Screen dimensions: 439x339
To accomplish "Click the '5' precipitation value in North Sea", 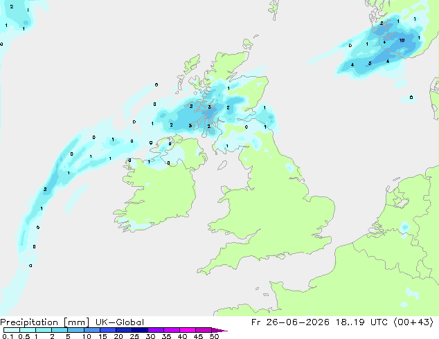I will pyautogui.click(x=370, y=63).
